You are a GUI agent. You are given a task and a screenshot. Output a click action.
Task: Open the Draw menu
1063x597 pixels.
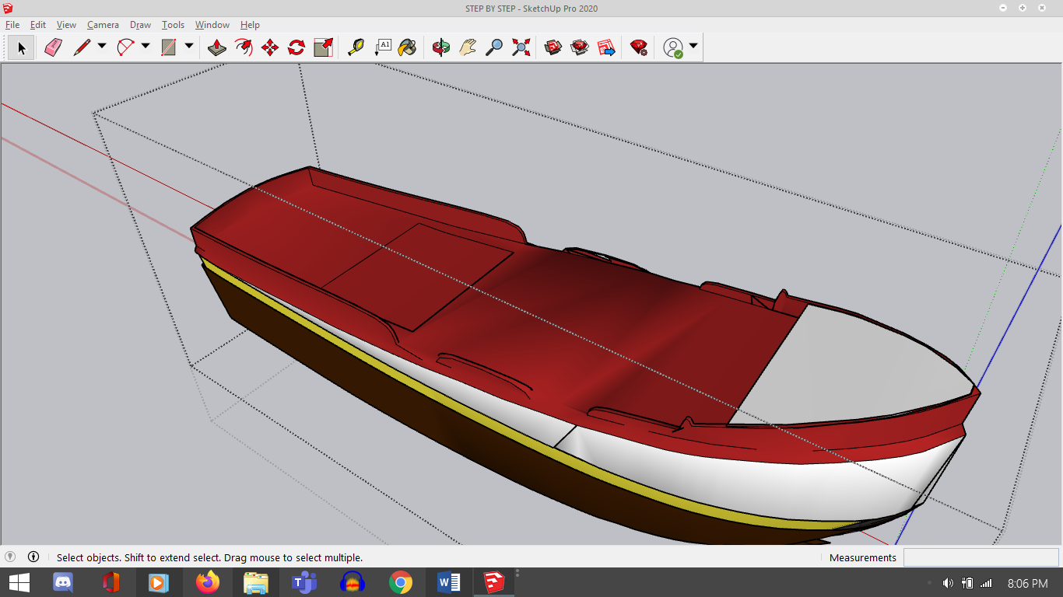[x=140, y=25]
